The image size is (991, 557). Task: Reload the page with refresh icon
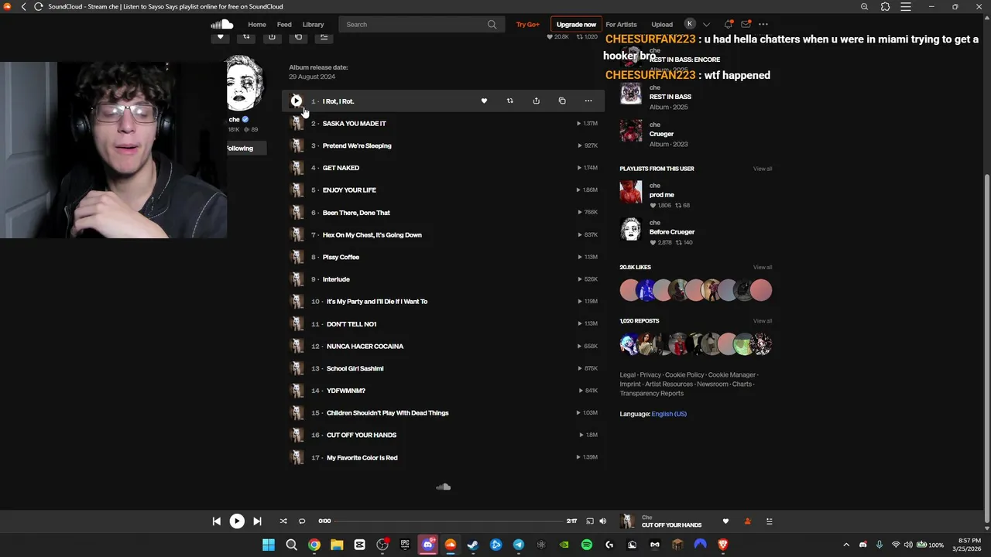(38, 6)
